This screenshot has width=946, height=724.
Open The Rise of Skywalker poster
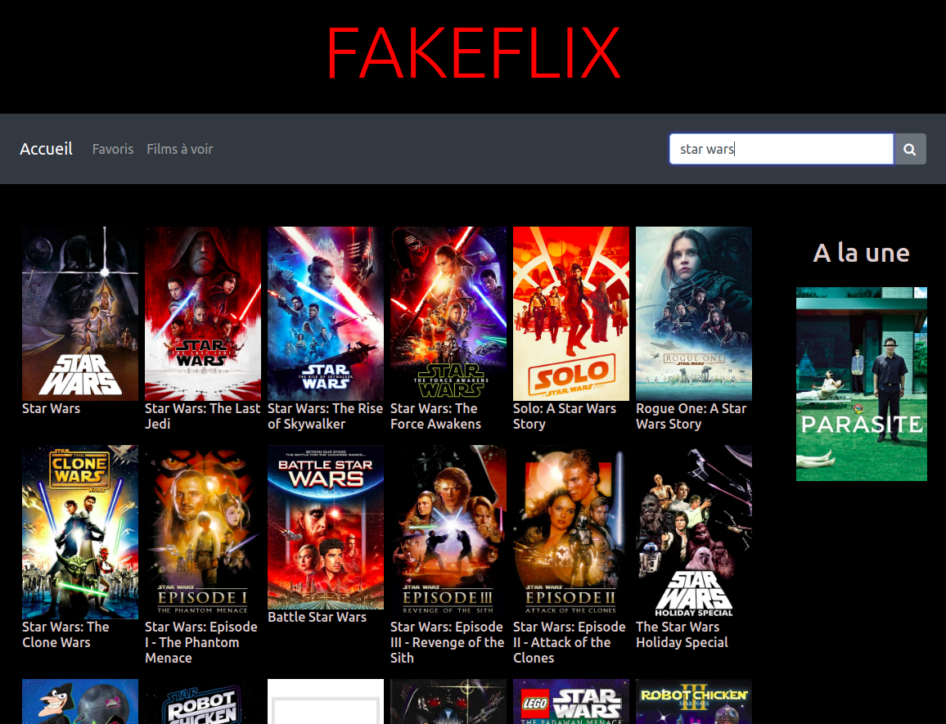click(x=326, y=313)
